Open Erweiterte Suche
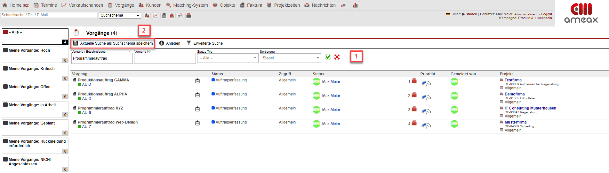 [x=205, y=43]
